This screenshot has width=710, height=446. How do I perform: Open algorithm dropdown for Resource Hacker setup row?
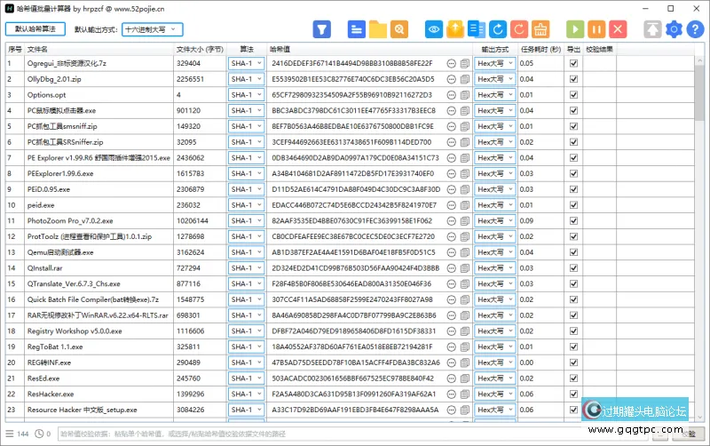click(246, 410)
